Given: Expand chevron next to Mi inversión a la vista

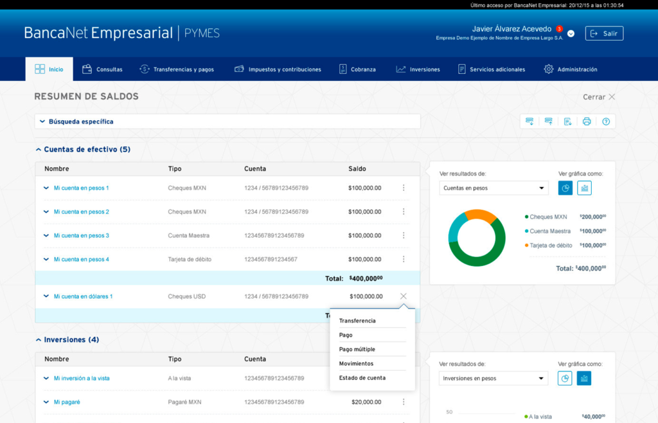Looking at the screenshot, I should (x=46, y=378).
